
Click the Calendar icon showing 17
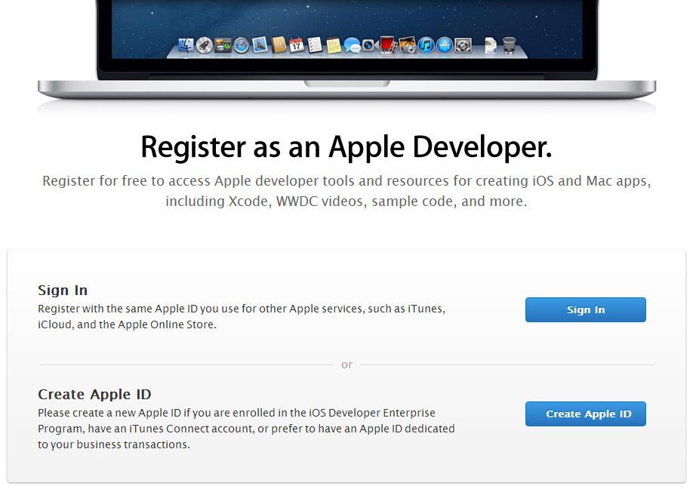tap(297, 45)
